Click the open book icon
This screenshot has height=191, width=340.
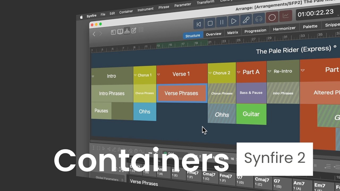(x=120, y=32)
